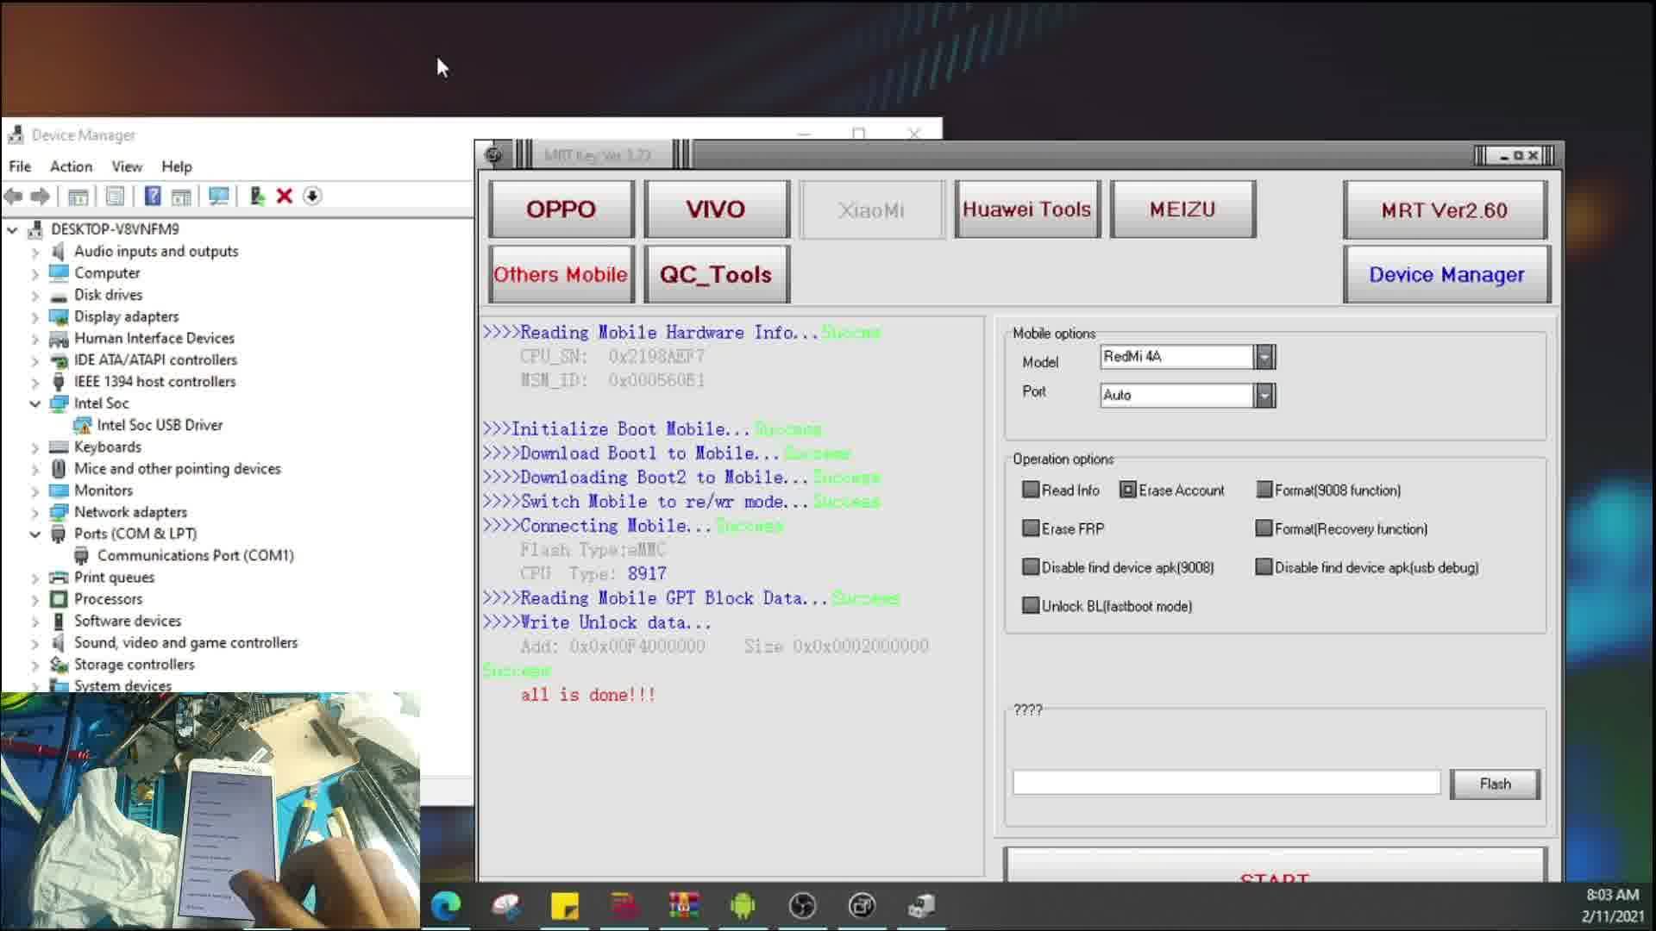Open WinRAR from the taskbar

pyautogui.click(x=684, y=905)
